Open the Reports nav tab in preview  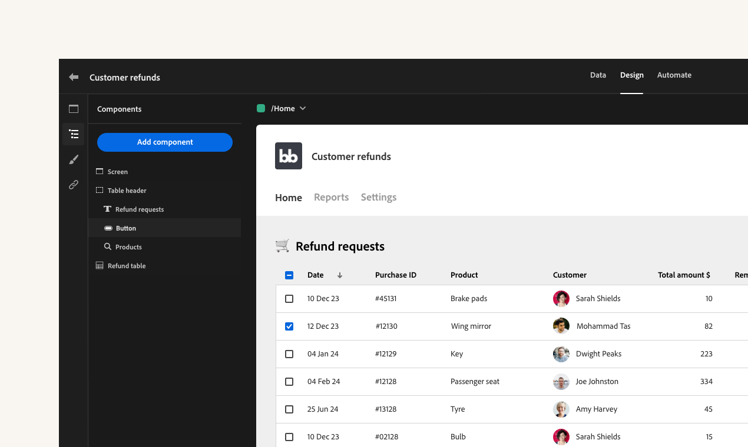(x=332, y=198)
